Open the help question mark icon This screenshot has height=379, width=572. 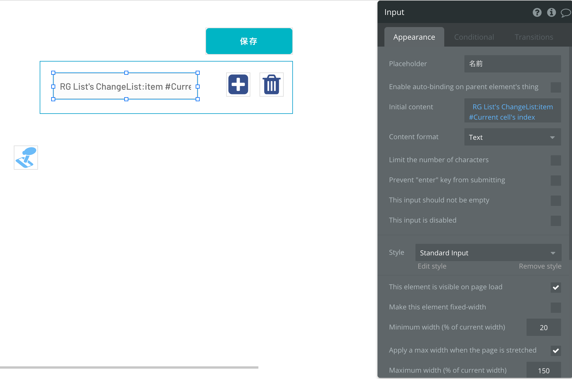click(x=537, y=12)
